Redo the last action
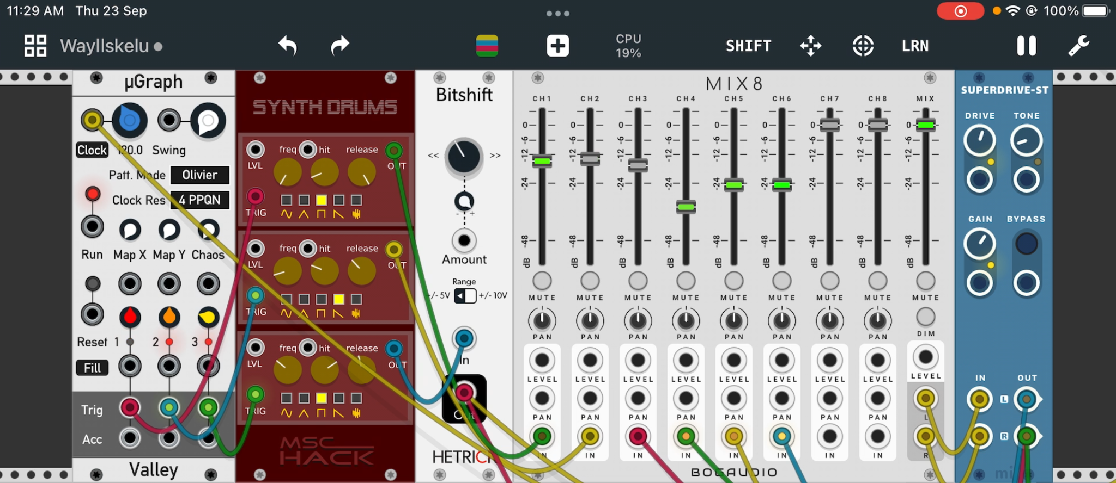 [x=340, y=46]
